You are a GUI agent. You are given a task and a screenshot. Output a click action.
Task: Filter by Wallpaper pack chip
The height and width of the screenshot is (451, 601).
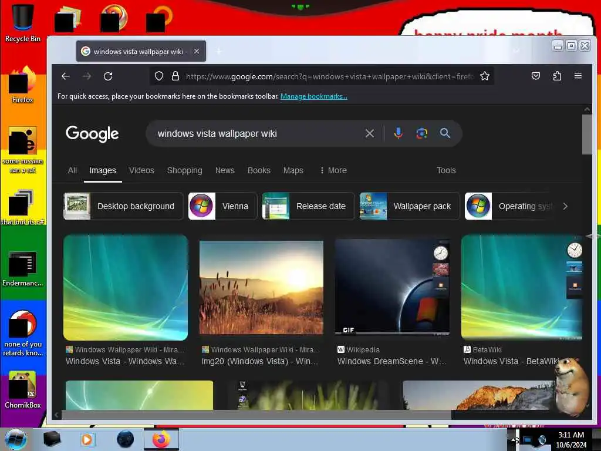point(409,206)
